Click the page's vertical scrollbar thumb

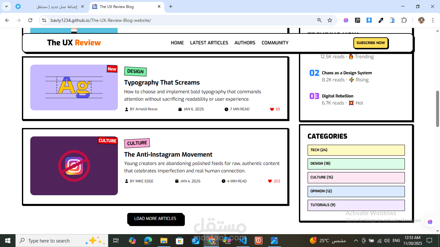pyautogui.click(x=437, y=109)
